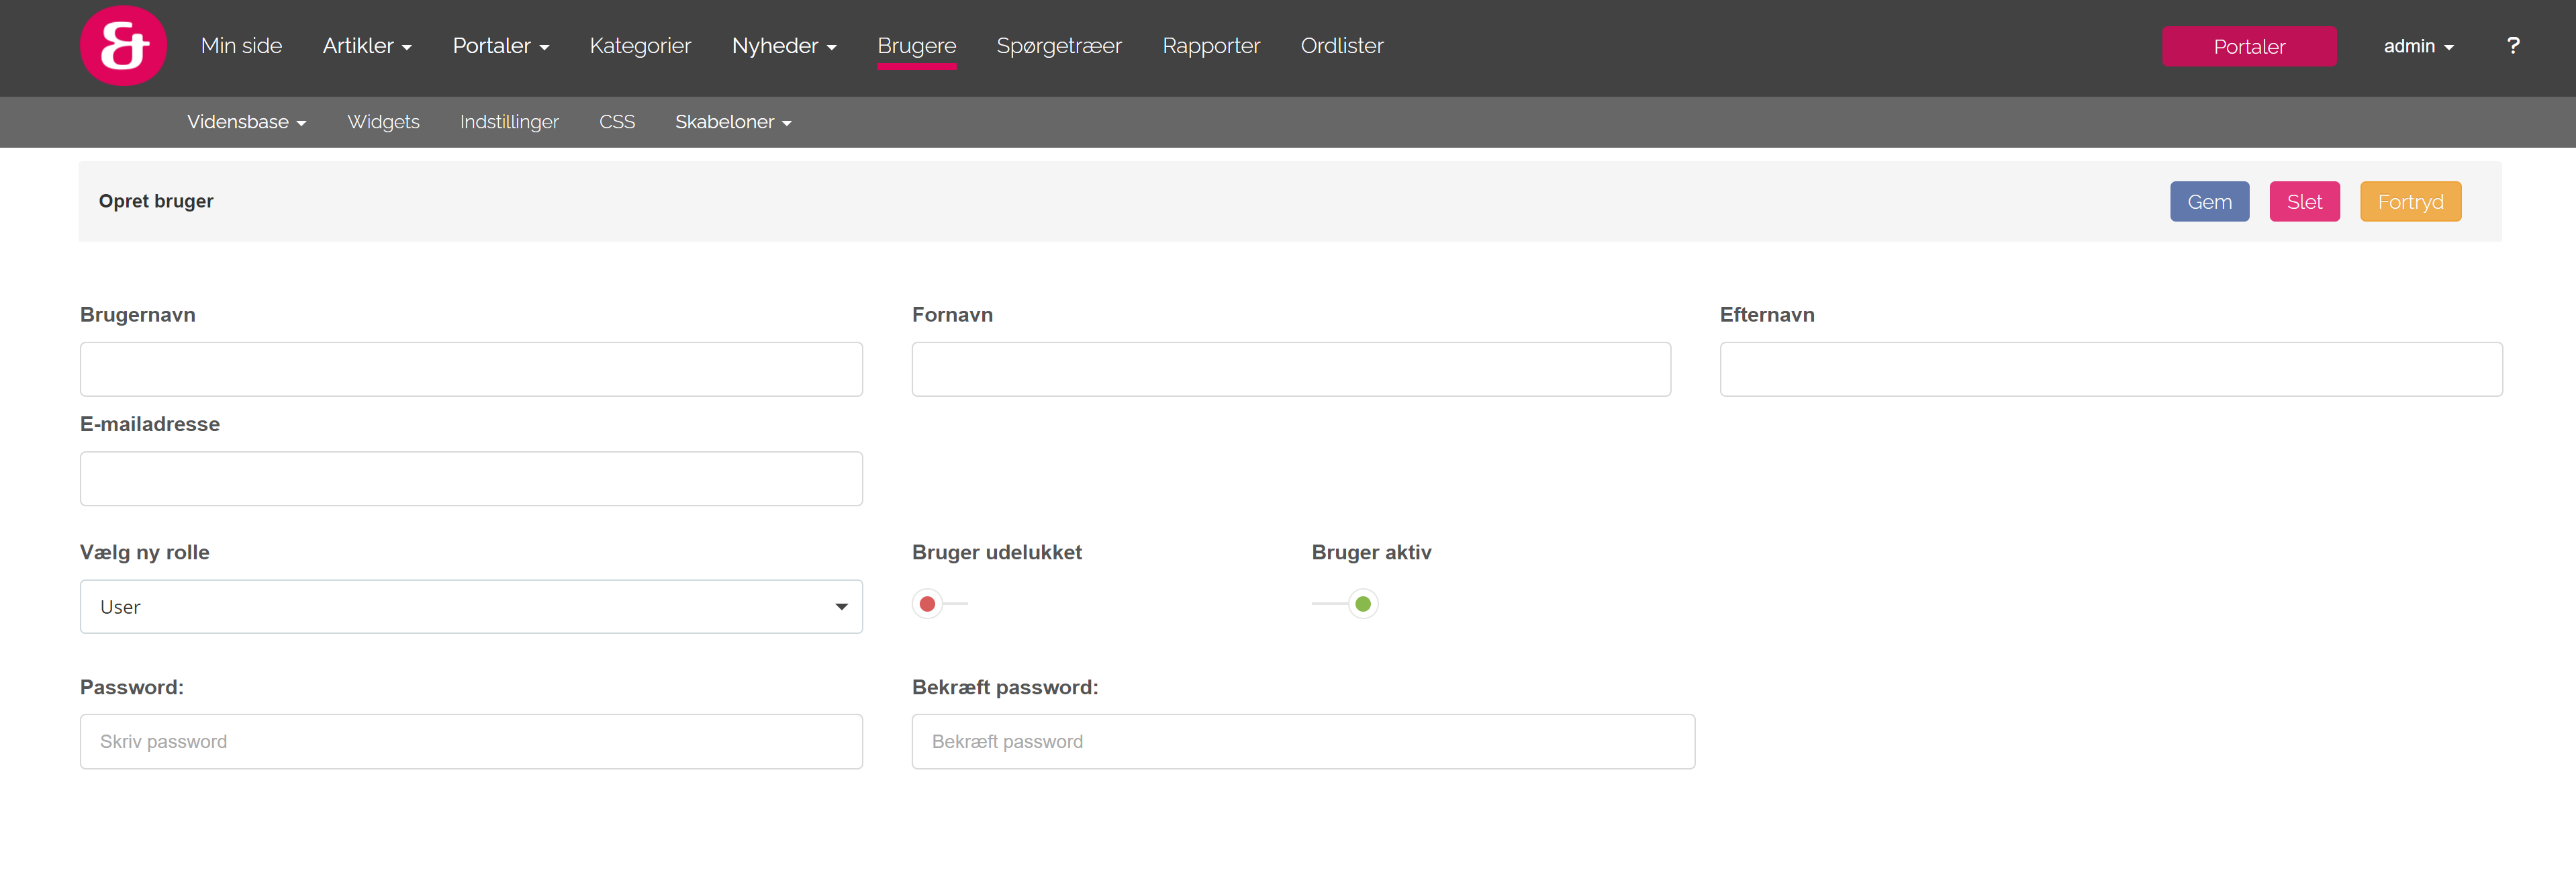Open the Rapporter menu item
Image resolution: width=2576 pixels, height=887 pixels.
click(1210, 46)
